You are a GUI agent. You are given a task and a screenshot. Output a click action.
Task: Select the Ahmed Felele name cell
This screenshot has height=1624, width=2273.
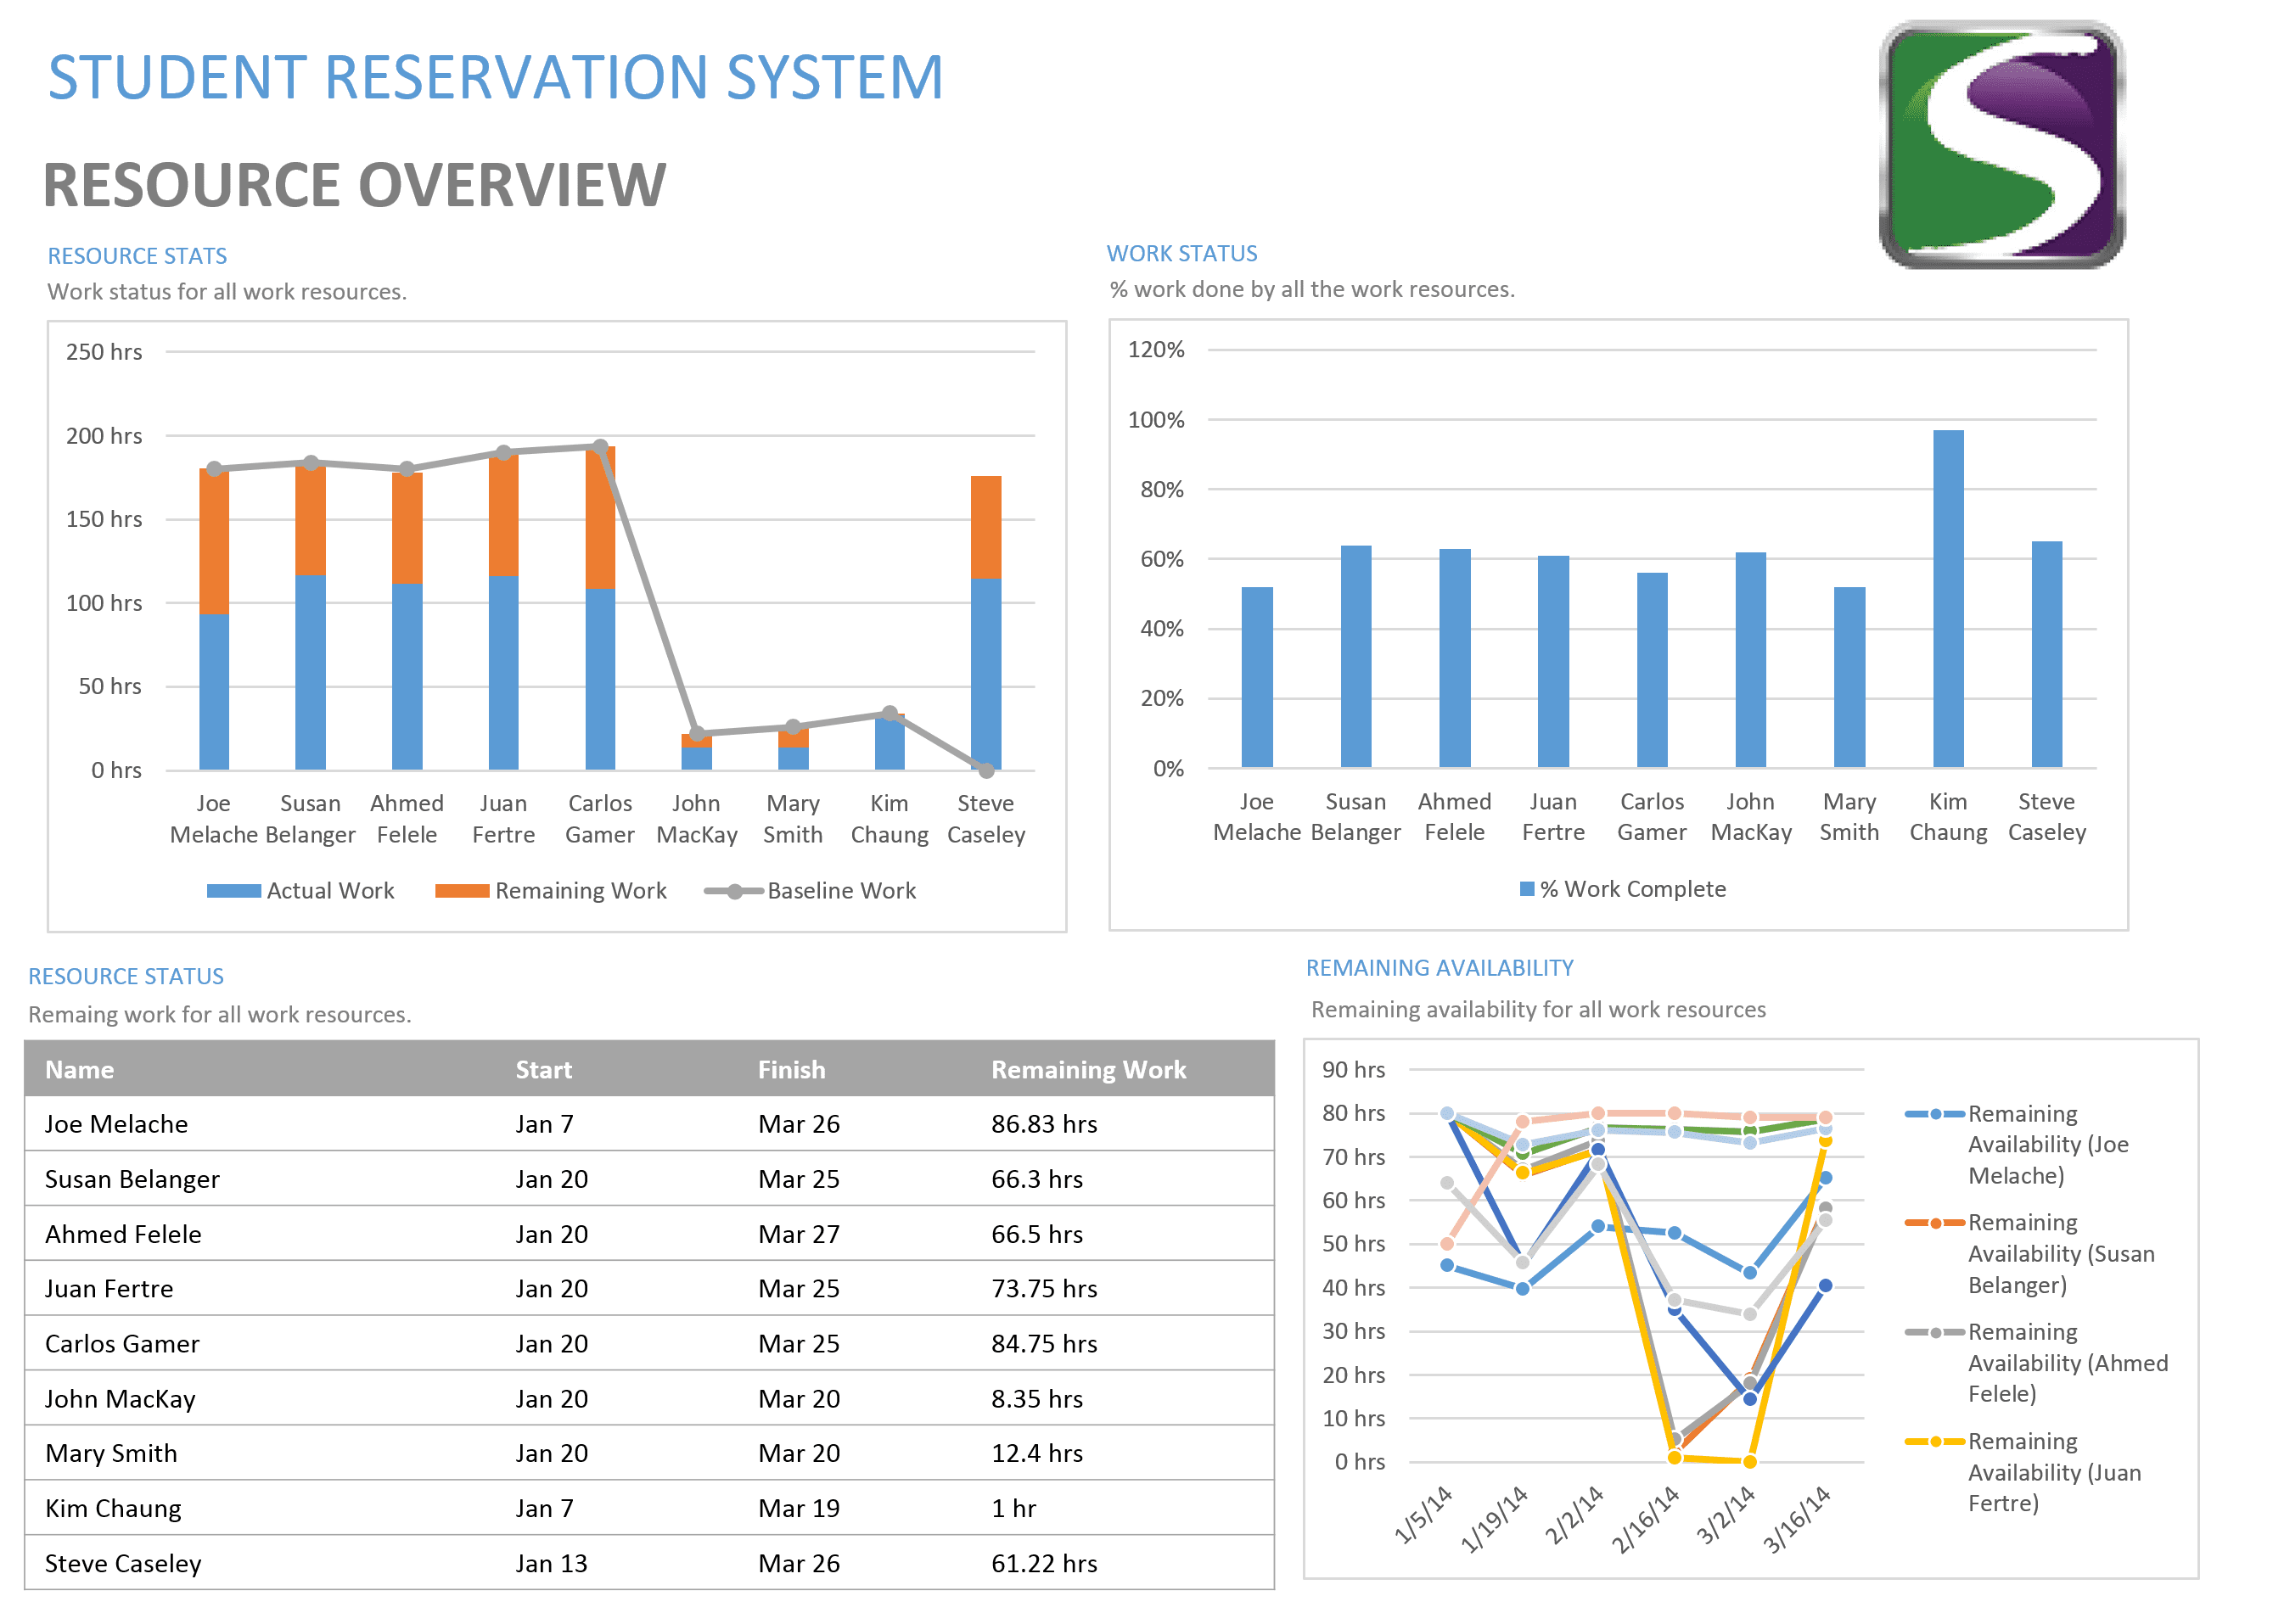pos(123,1234)
